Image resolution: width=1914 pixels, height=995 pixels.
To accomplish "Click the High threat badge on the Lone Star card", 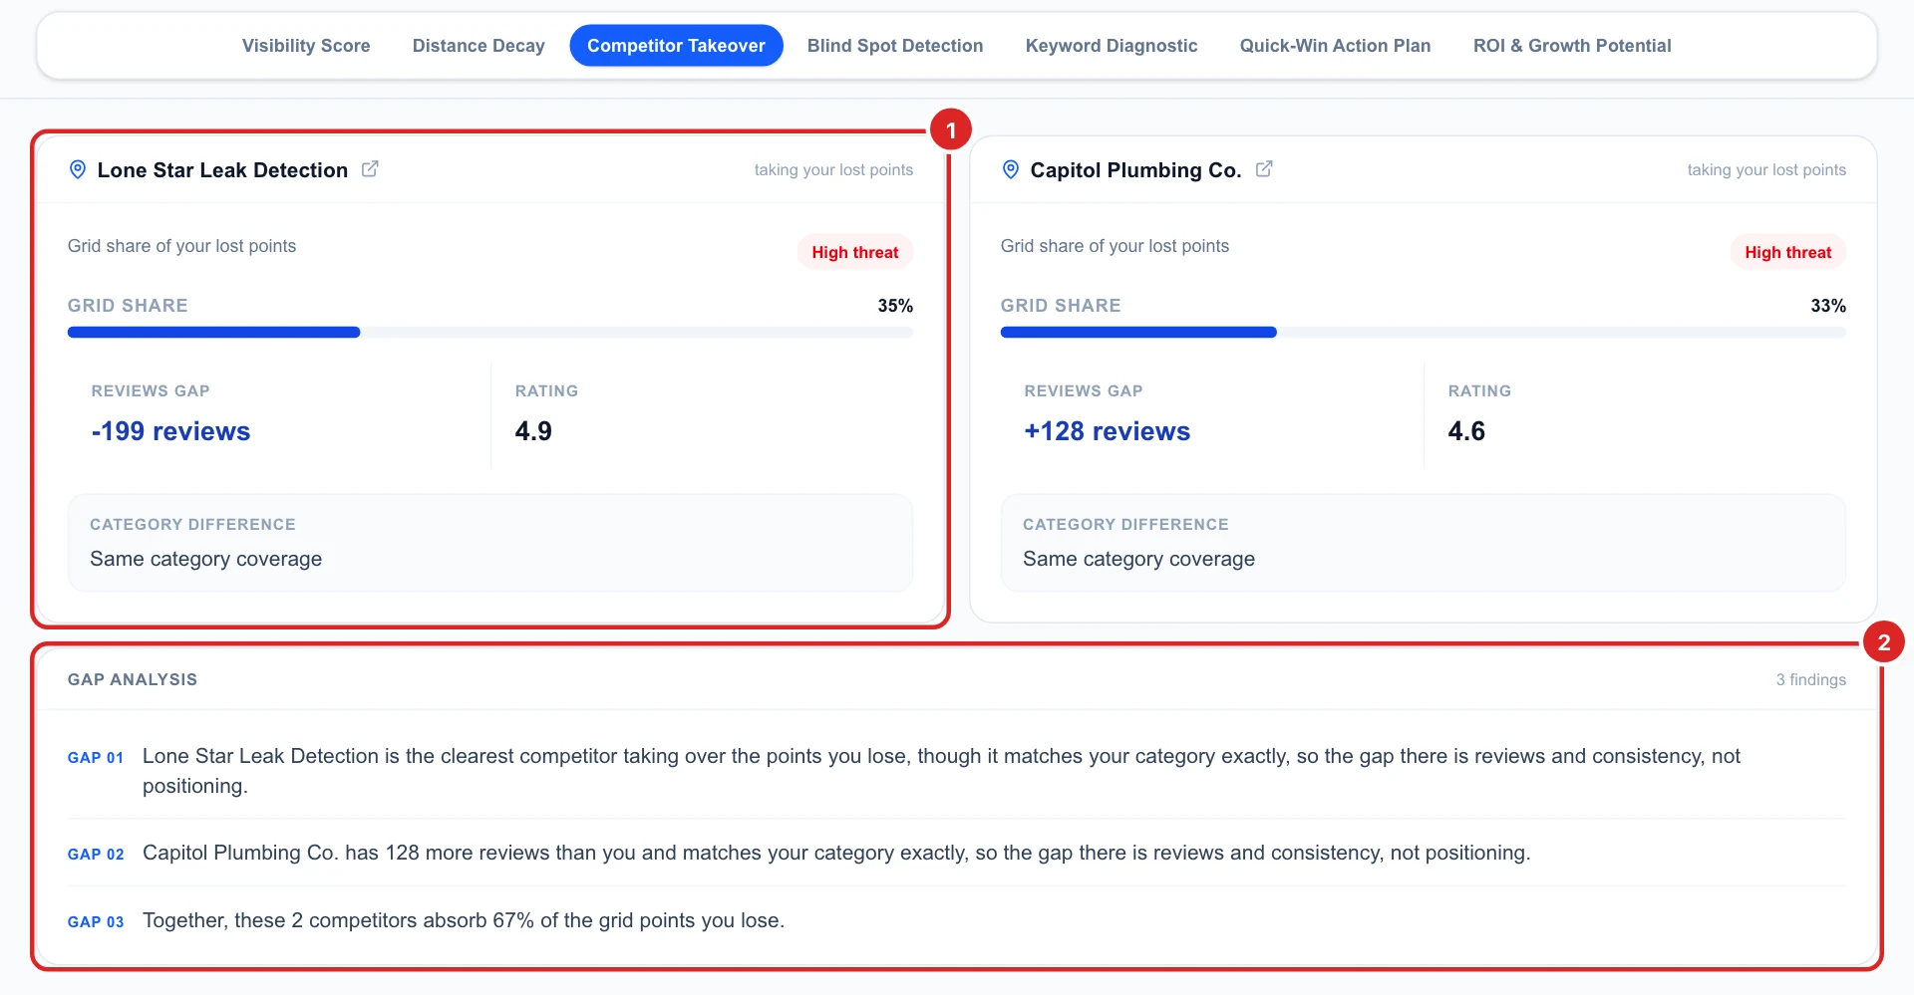I will click(x=855, y=252).
